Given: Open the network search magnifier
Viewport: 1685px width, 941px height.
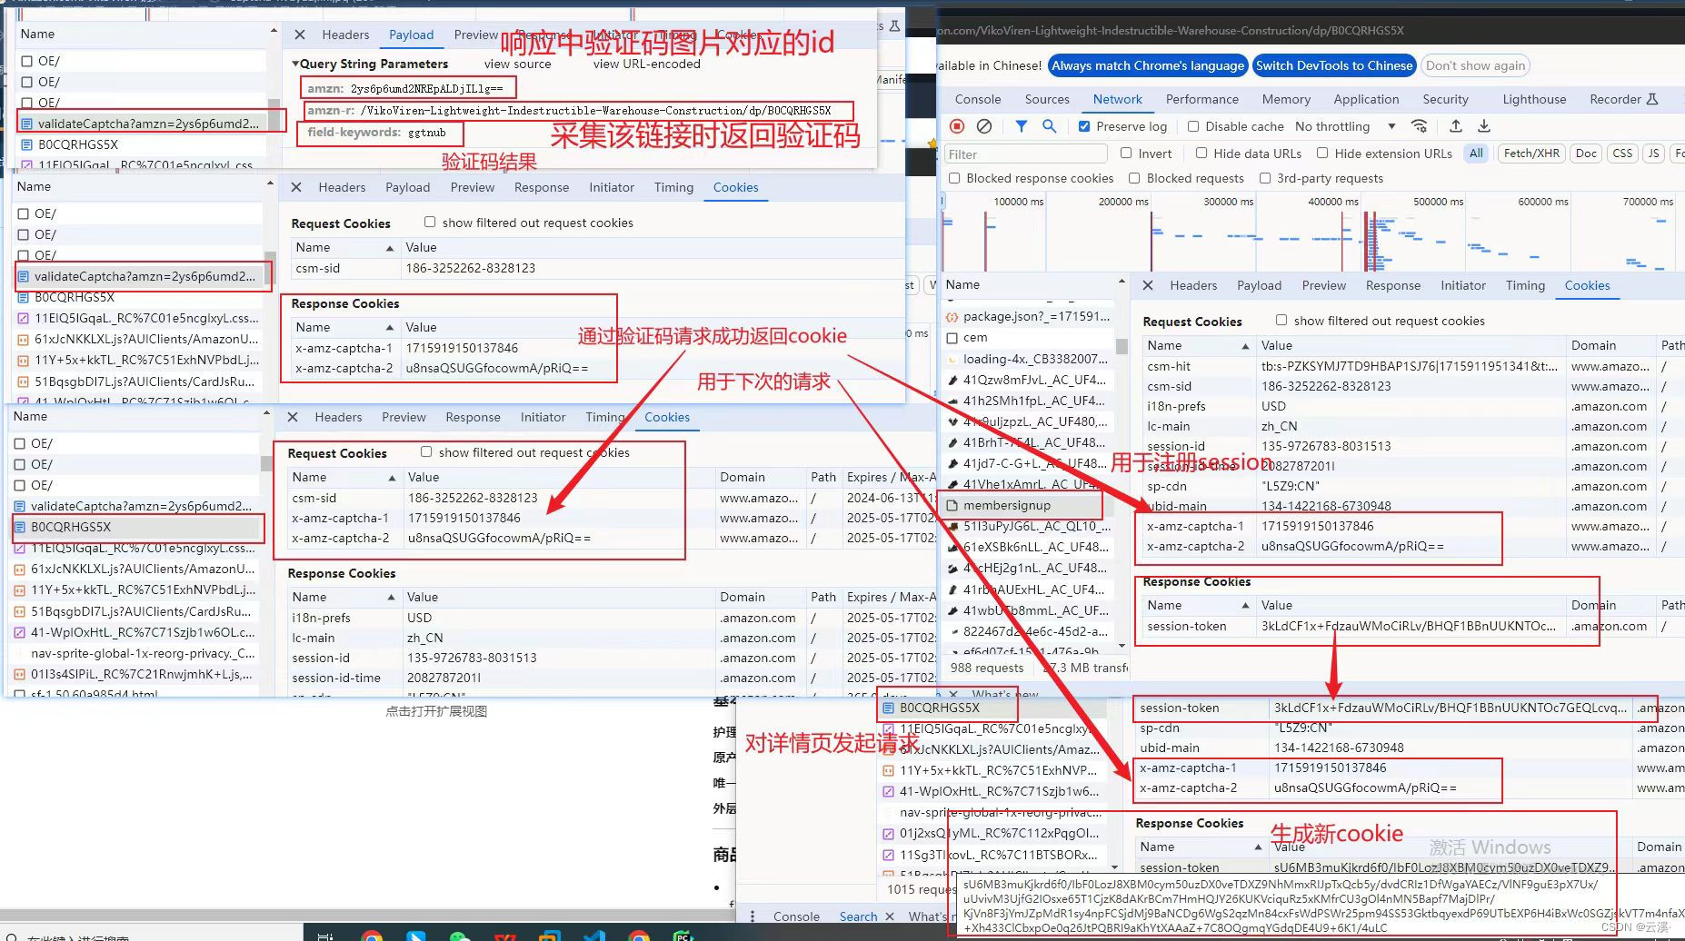Looking at the screenshot, I should click(x=1049, y=126).
